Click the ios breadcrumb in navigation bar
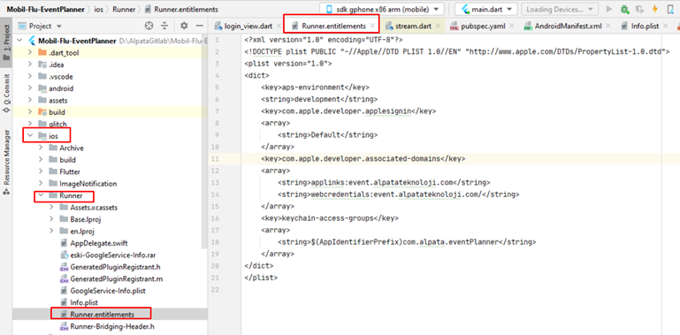This screenshot has height=335, width=680. pos(98,9)
